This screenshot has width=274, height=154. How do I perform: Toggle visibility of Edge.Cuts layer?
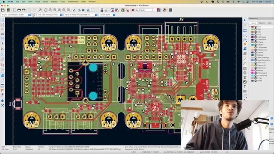point(256,68)
